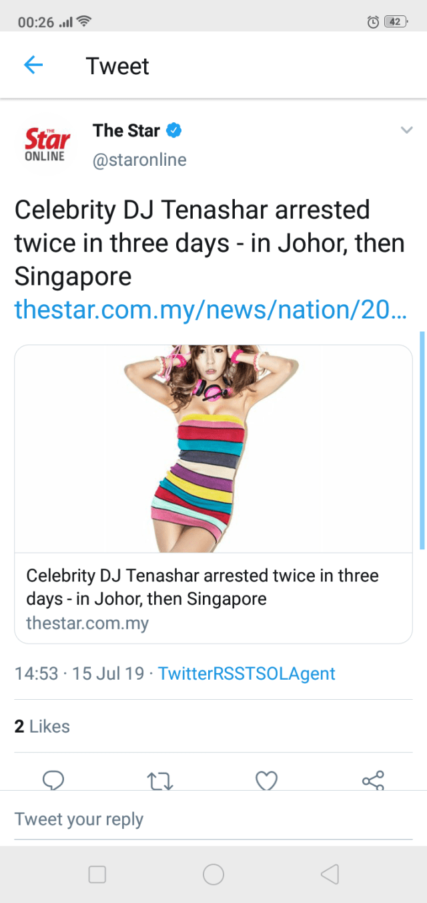Like the tweet with heart icon
Screen dimensions: 427x903
click(266, 781)
